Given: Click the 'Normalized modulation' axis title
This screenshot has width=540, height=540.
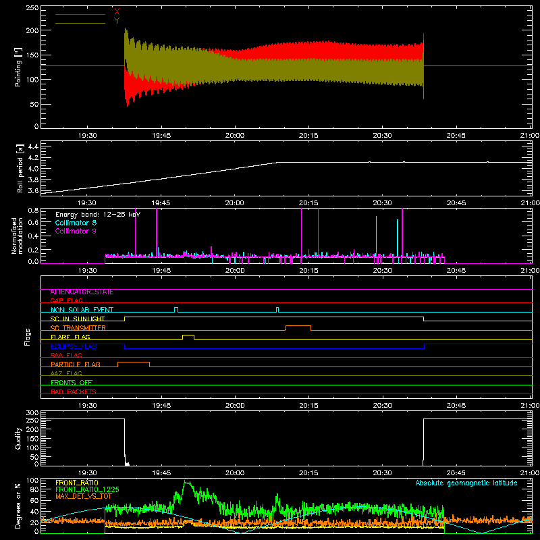Looking at the screenshot, I should 18,236.
